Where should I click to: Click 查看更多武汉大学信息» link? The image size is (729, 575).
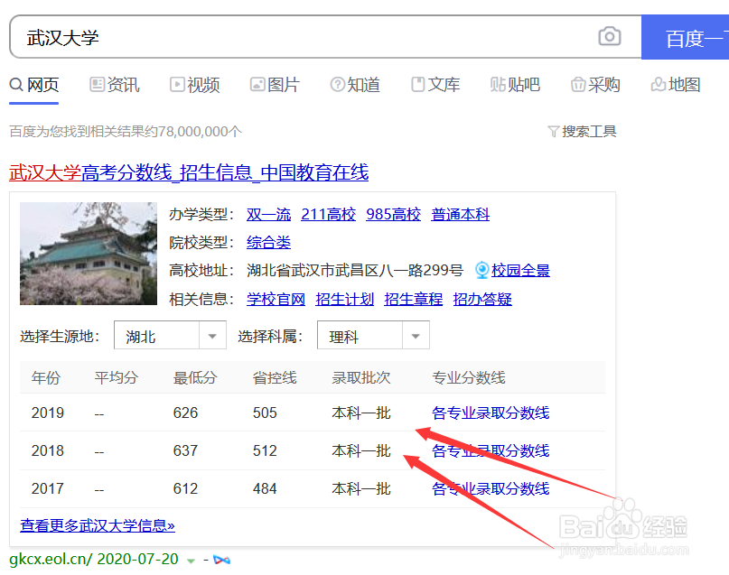[98, 525]
